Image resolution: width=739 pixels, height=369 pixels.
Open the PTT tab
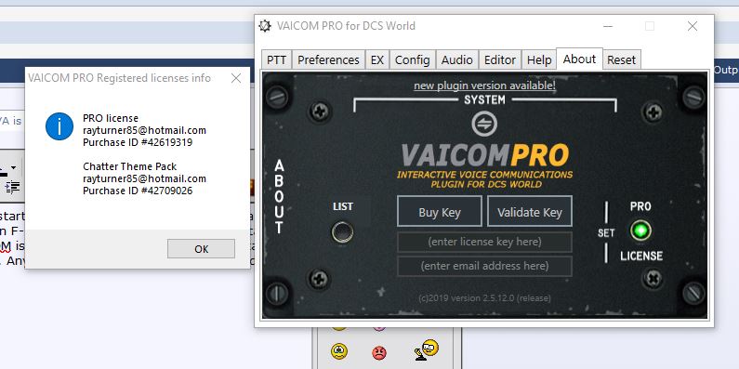pos(276,59)
